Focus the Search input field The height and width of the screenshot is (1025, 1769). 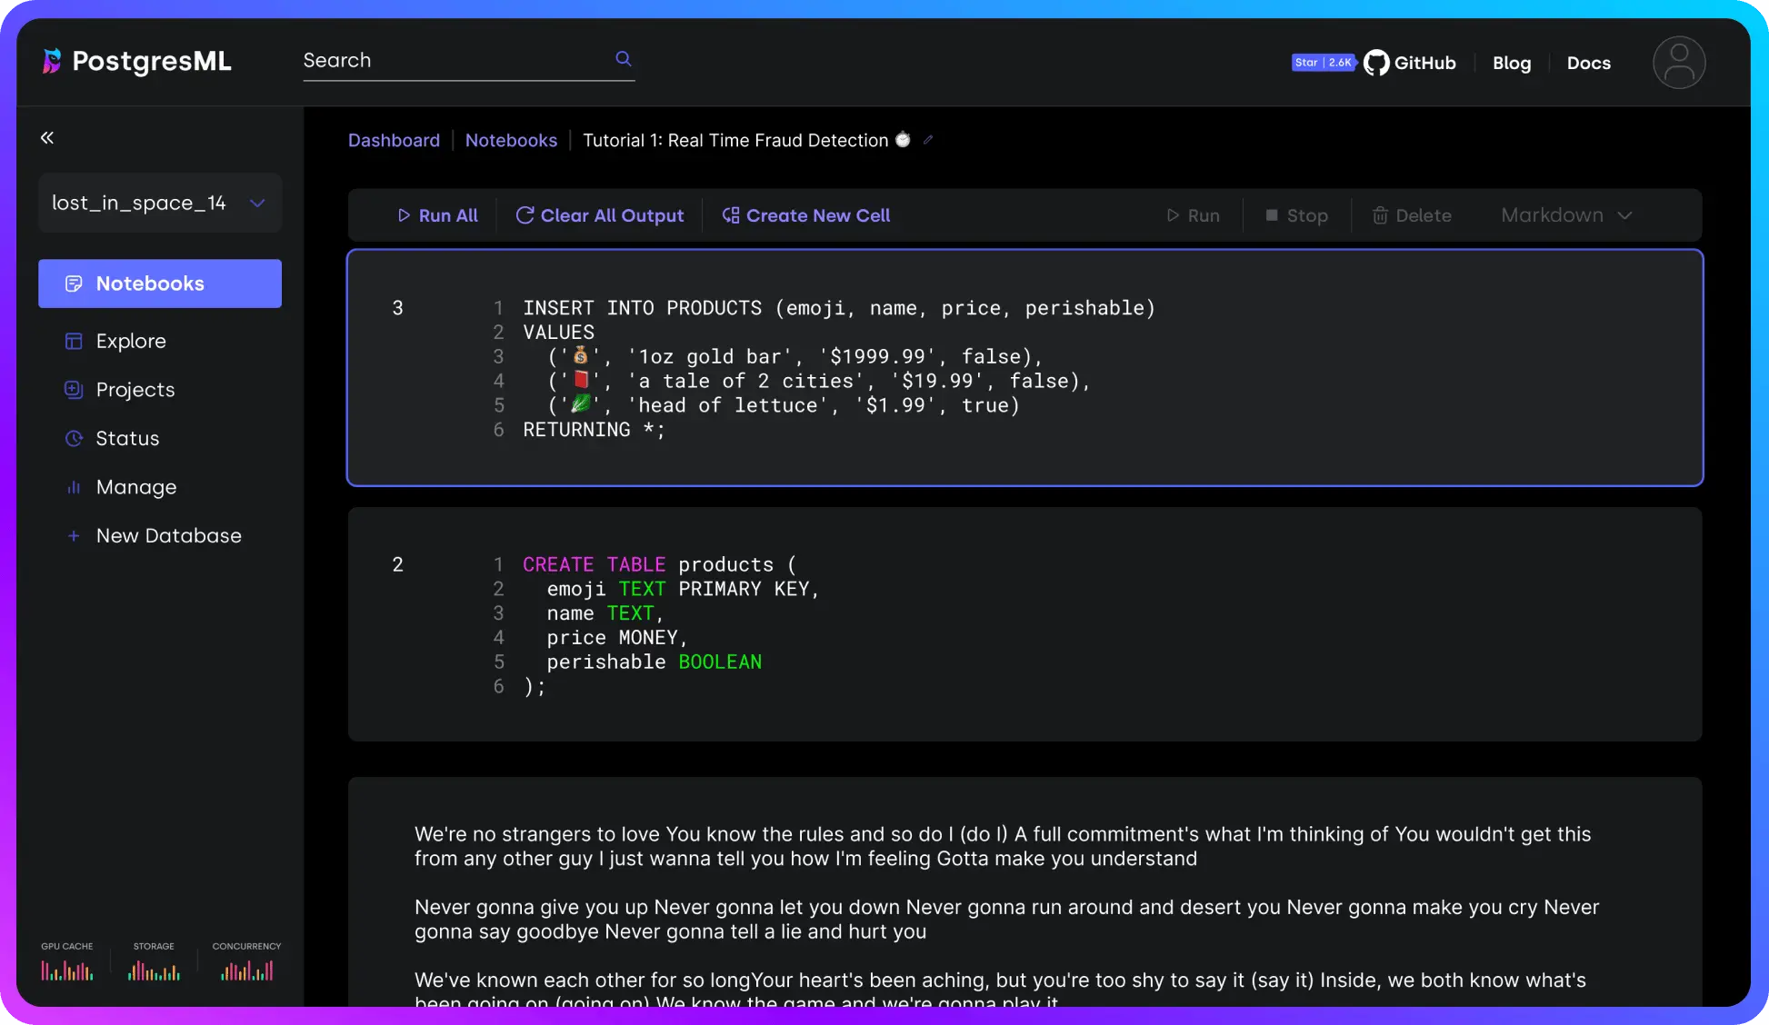pyautogui.click(x=469, y=60)
